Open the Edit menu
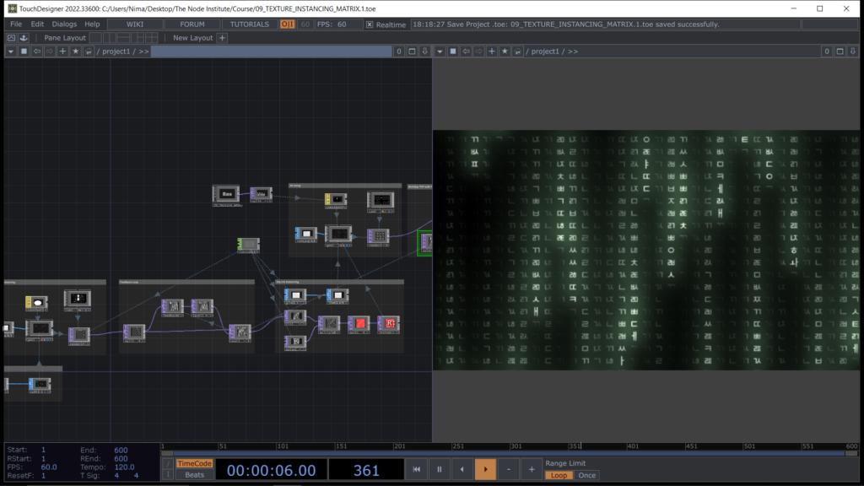 click(x=37, y=24)
